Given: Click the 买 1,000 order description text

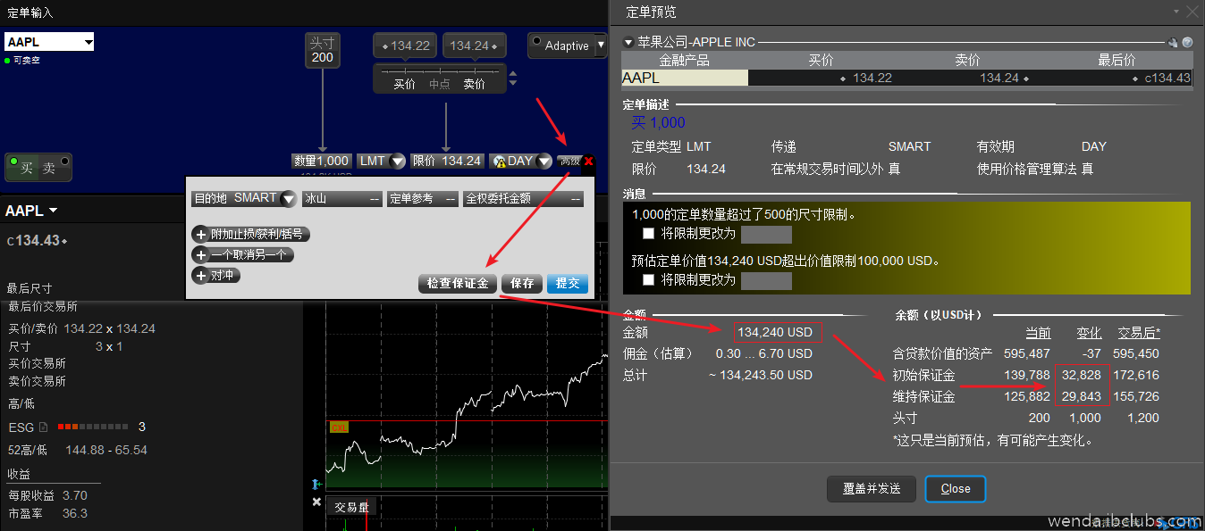Looking at the screenshot, I should click(658, 122).
